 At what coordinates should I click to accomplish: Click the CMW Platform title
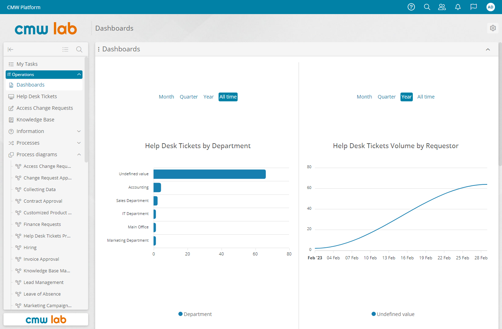tap(24, 7)
